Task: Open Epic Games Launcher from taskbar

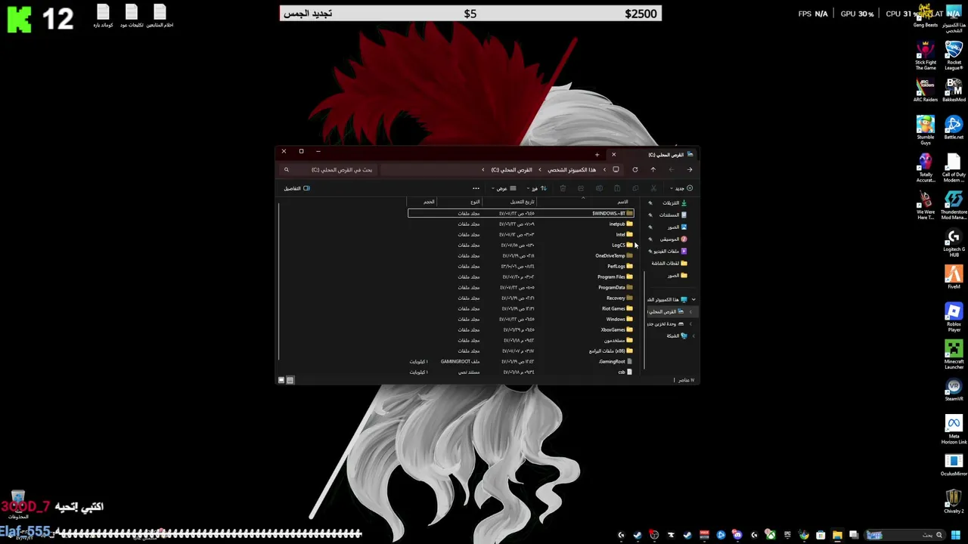Action: click(x=788, y=535)
